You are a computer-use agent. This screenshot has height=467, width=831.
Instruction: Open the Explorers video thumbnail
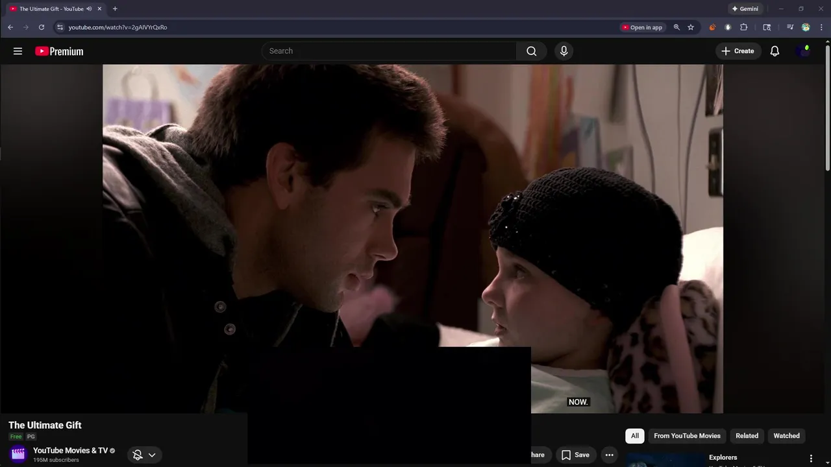pyautogui.click(x=666, y=460)
